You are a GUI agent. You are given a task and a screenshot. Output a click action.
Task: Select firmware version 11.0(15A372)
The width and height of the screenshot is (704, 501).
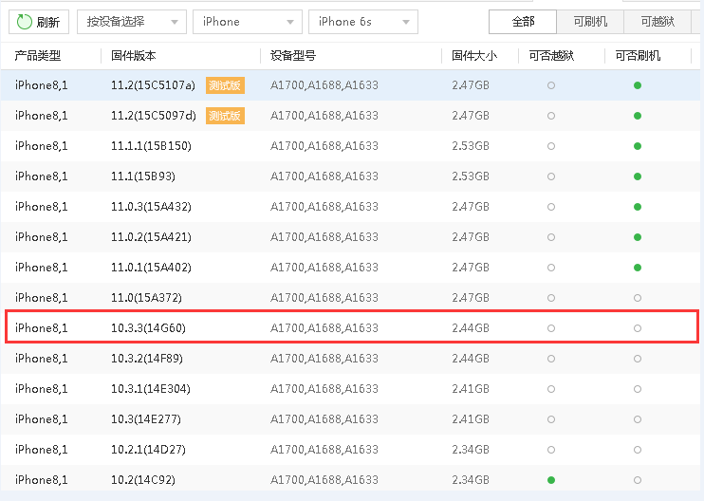[x=146, y=298]
